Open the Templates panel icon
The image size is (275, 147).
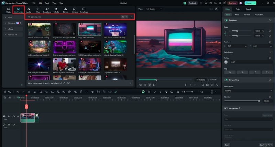84,9
